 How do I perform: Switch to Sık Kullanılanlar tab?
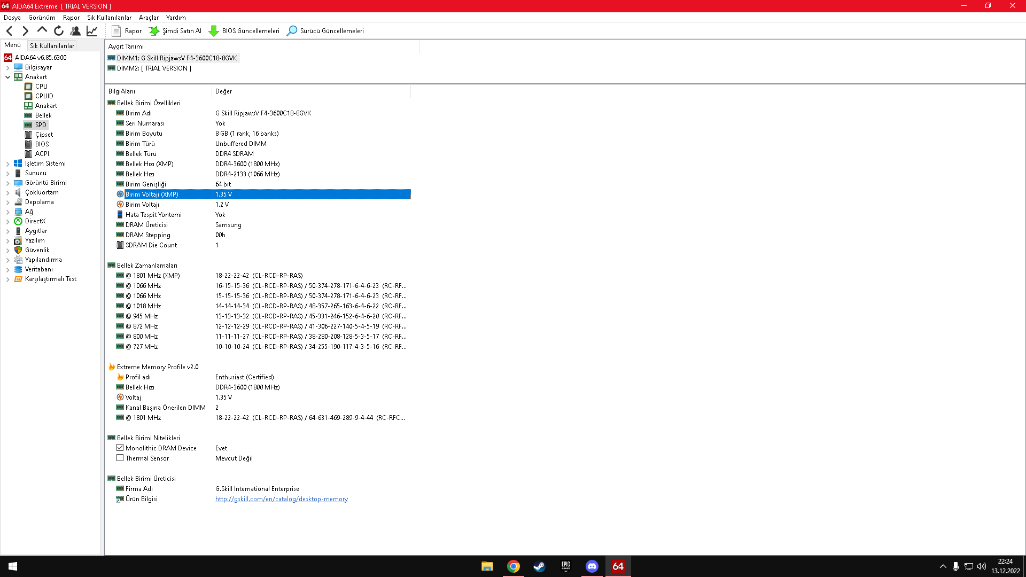[x=52, y=45]
